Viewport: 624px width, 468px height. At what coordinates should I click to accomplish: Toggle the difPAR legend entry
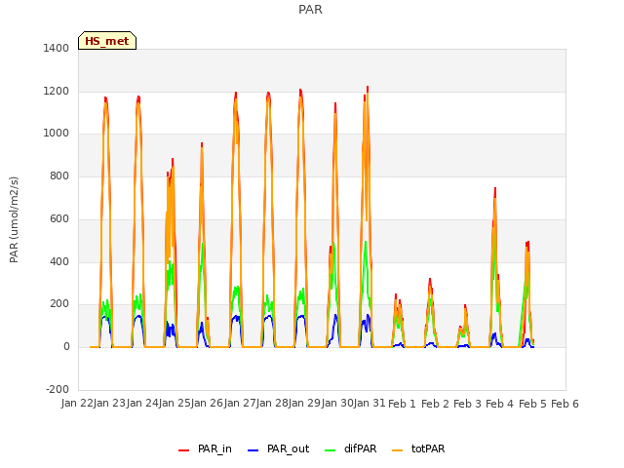[x=351, y=448]
